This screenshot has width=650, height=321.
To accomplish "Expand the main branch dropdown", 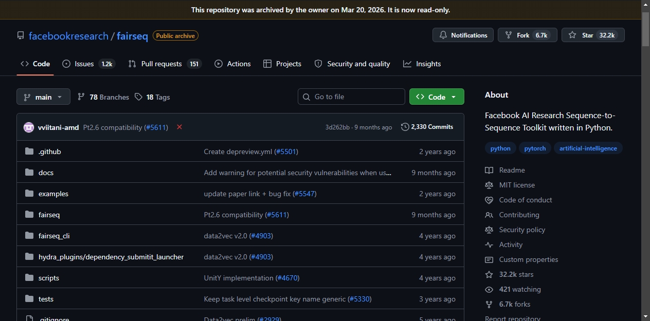I will (43, 97).
